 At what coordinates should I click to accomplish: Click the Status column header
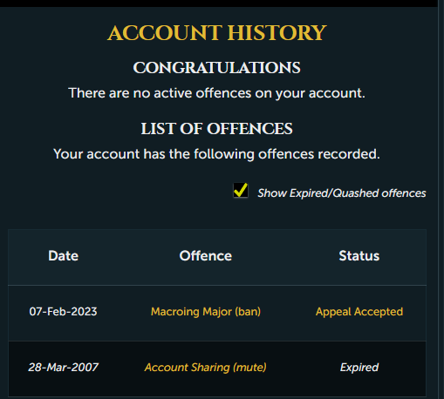[x=359, y=256]
